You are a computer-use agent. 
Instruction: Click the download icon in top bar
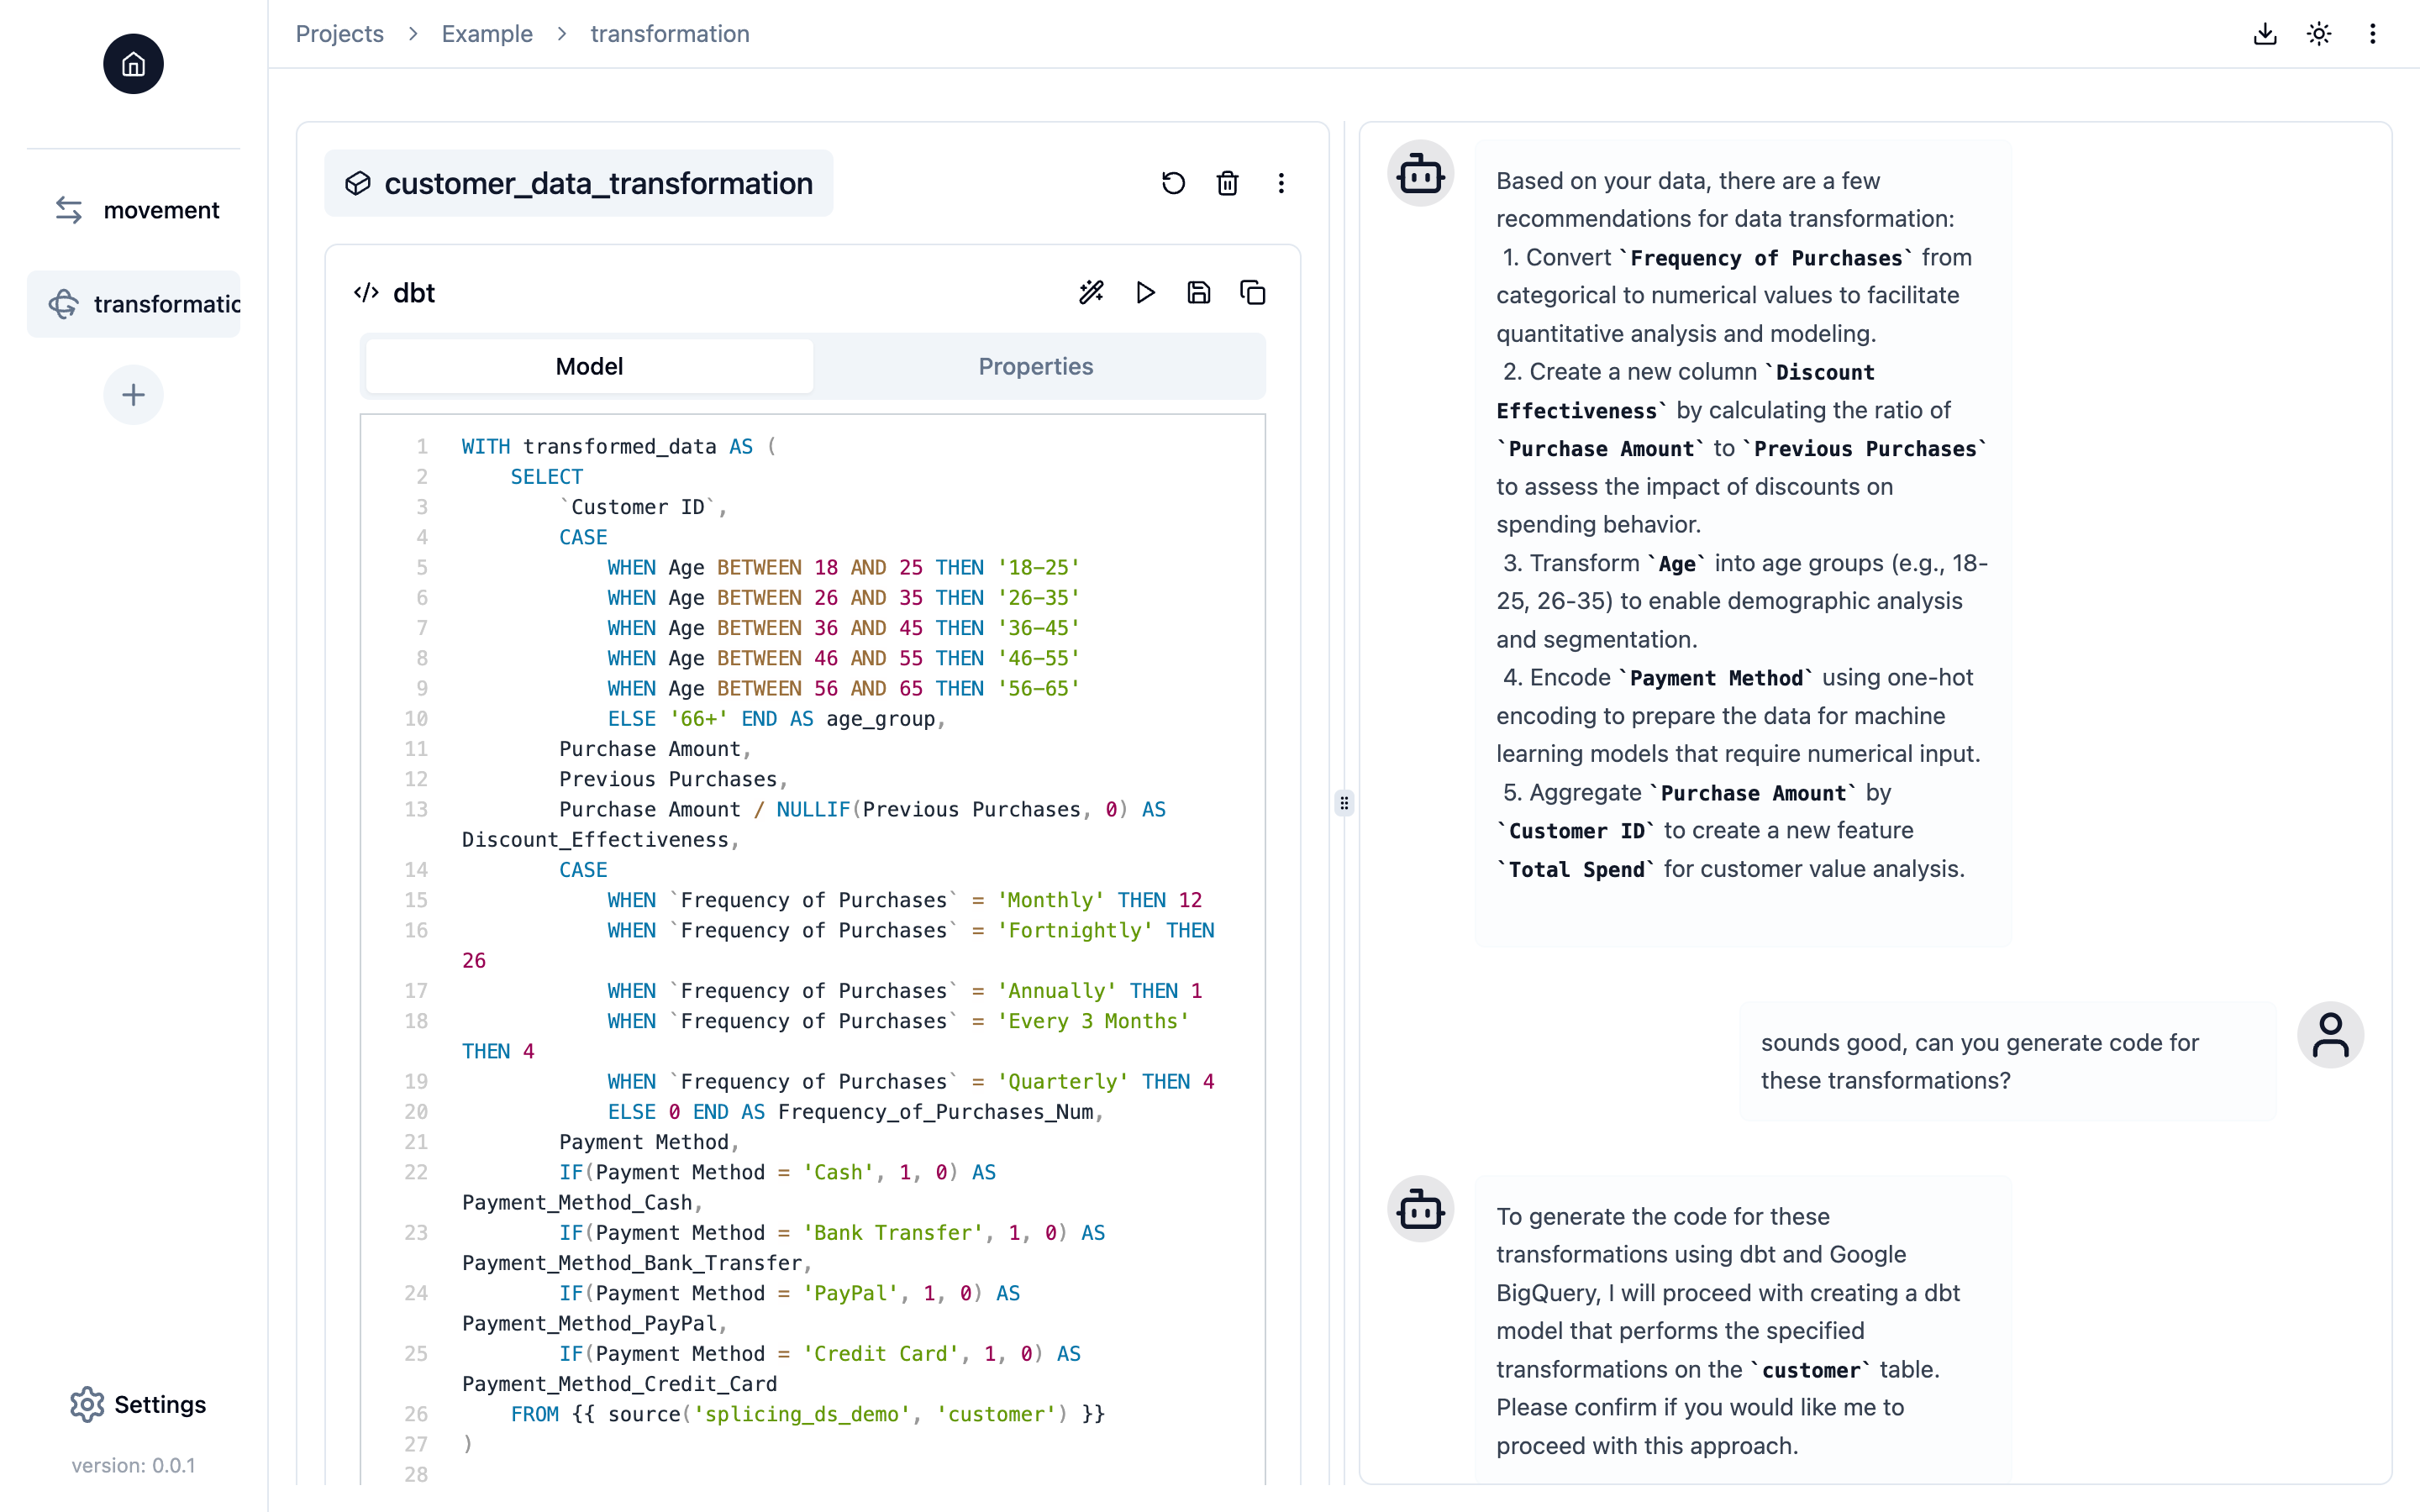(x=2265, y=34)
